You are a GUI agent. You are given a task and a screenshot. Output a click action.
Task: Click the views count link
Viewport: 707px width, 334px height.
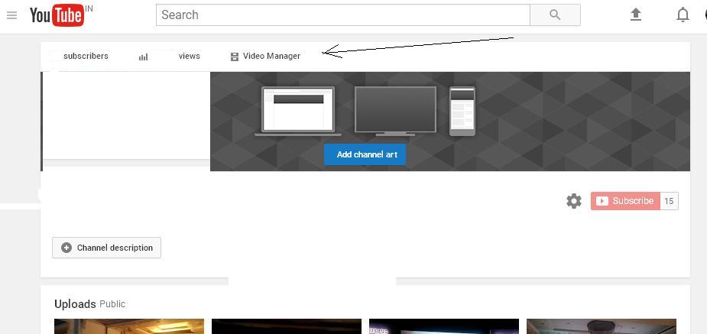pyautogui.click(x=189, y=57)
